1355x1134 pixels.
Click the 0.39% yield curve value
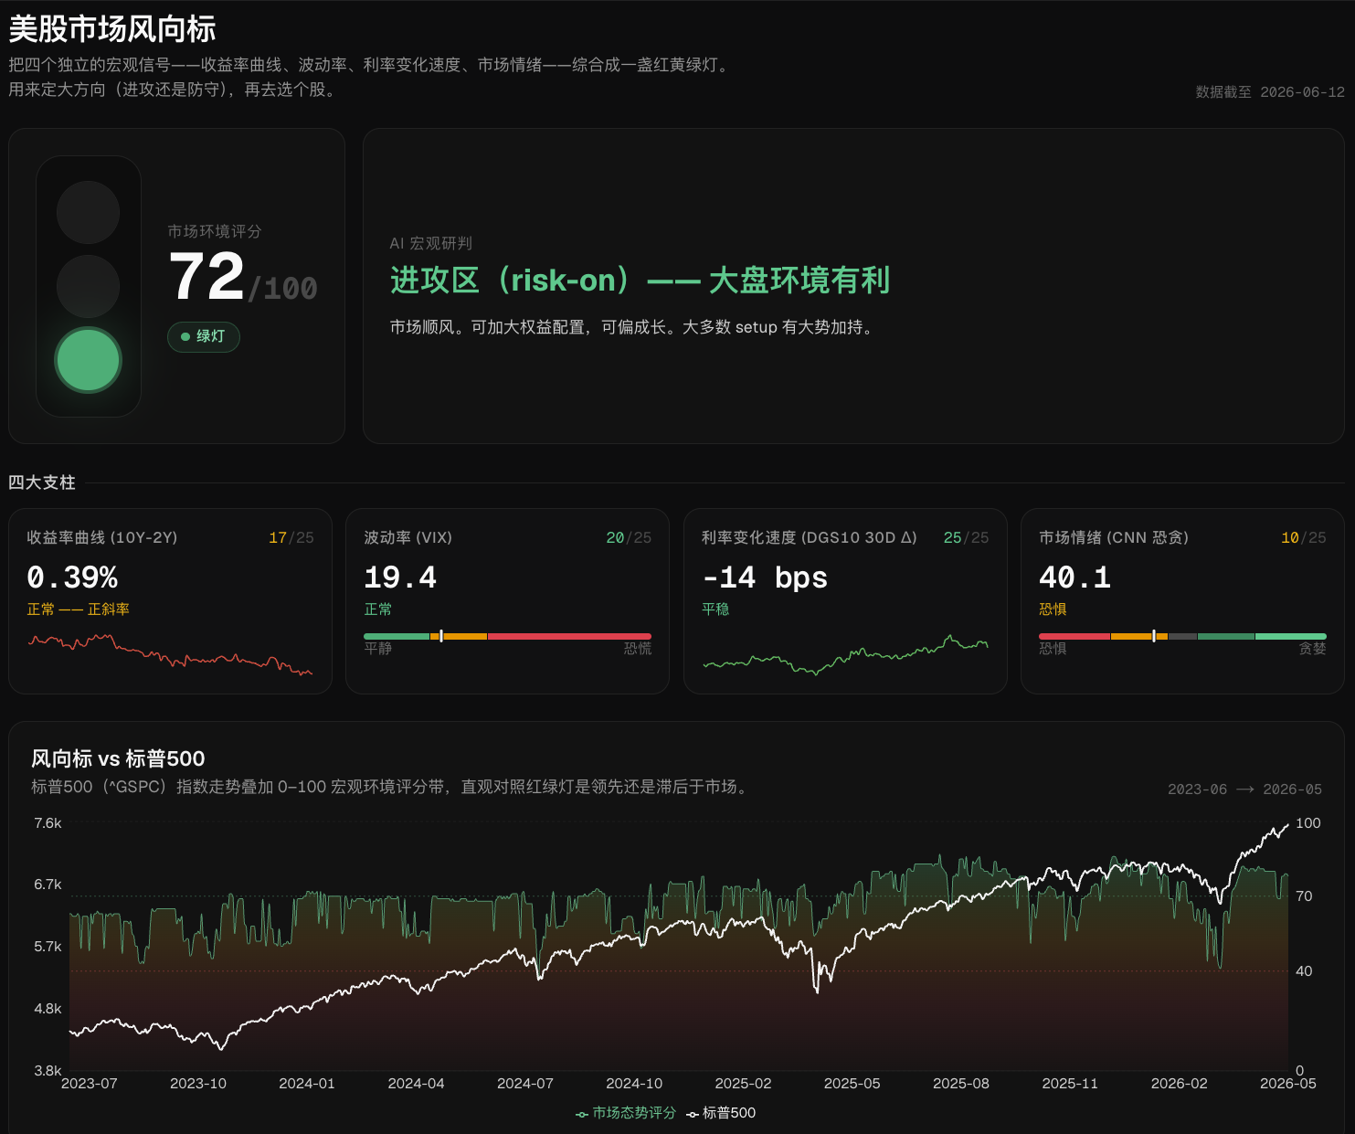(72, 578)
